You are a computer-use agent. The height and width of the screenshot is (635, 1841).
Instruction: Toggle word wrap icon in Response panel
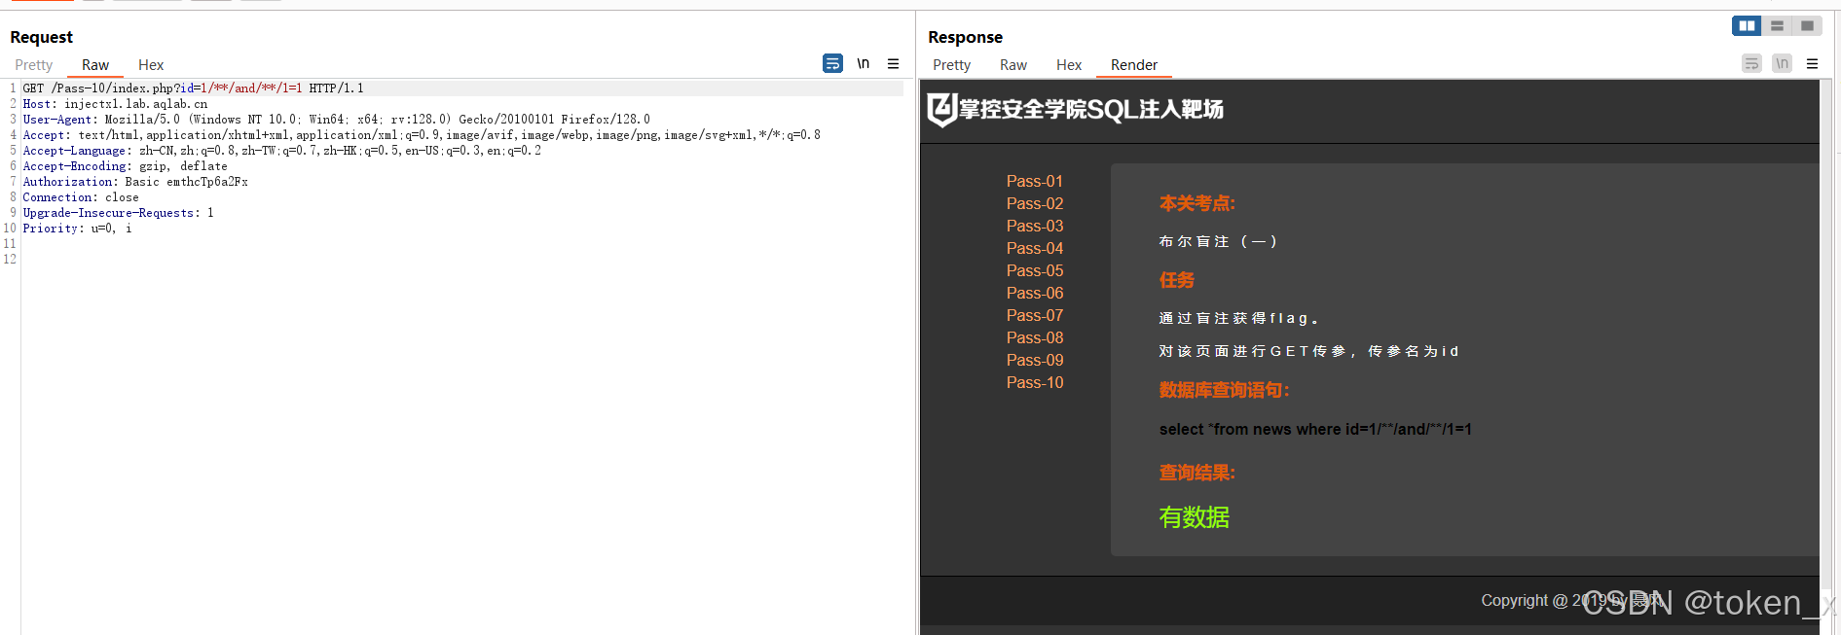tap(1751, 63)
